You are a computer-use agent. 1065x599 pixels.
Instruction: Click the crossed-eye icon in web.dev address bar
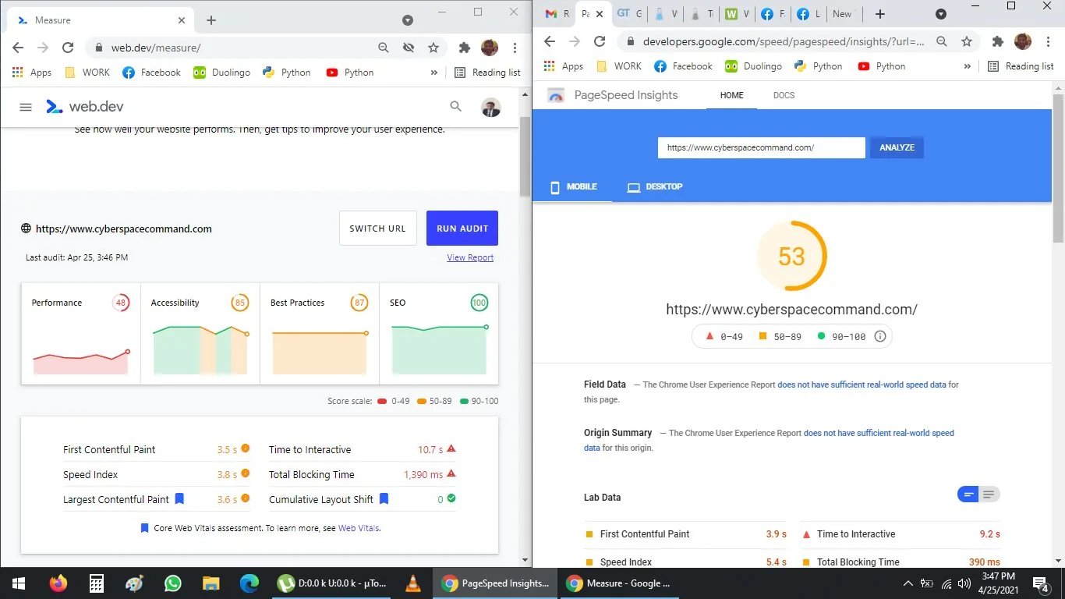(x=408, y=48)
